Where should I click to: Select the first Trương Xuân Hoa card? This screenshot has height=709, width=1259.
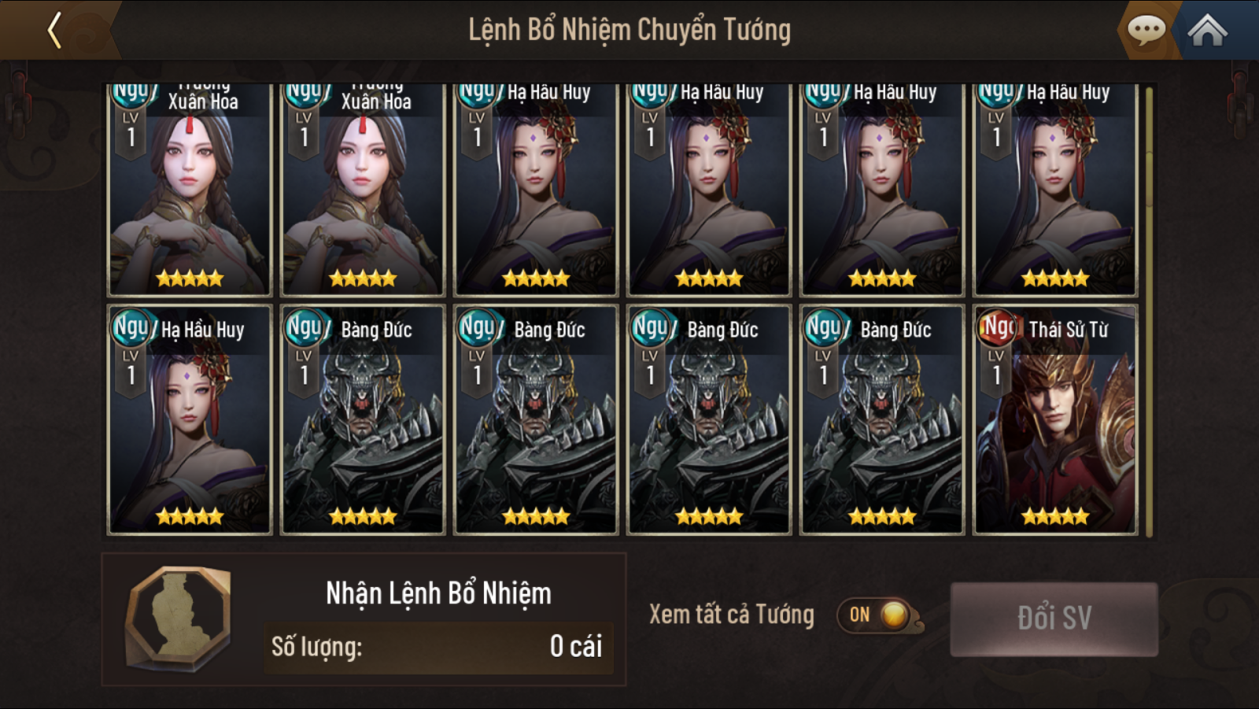point(190,190)
